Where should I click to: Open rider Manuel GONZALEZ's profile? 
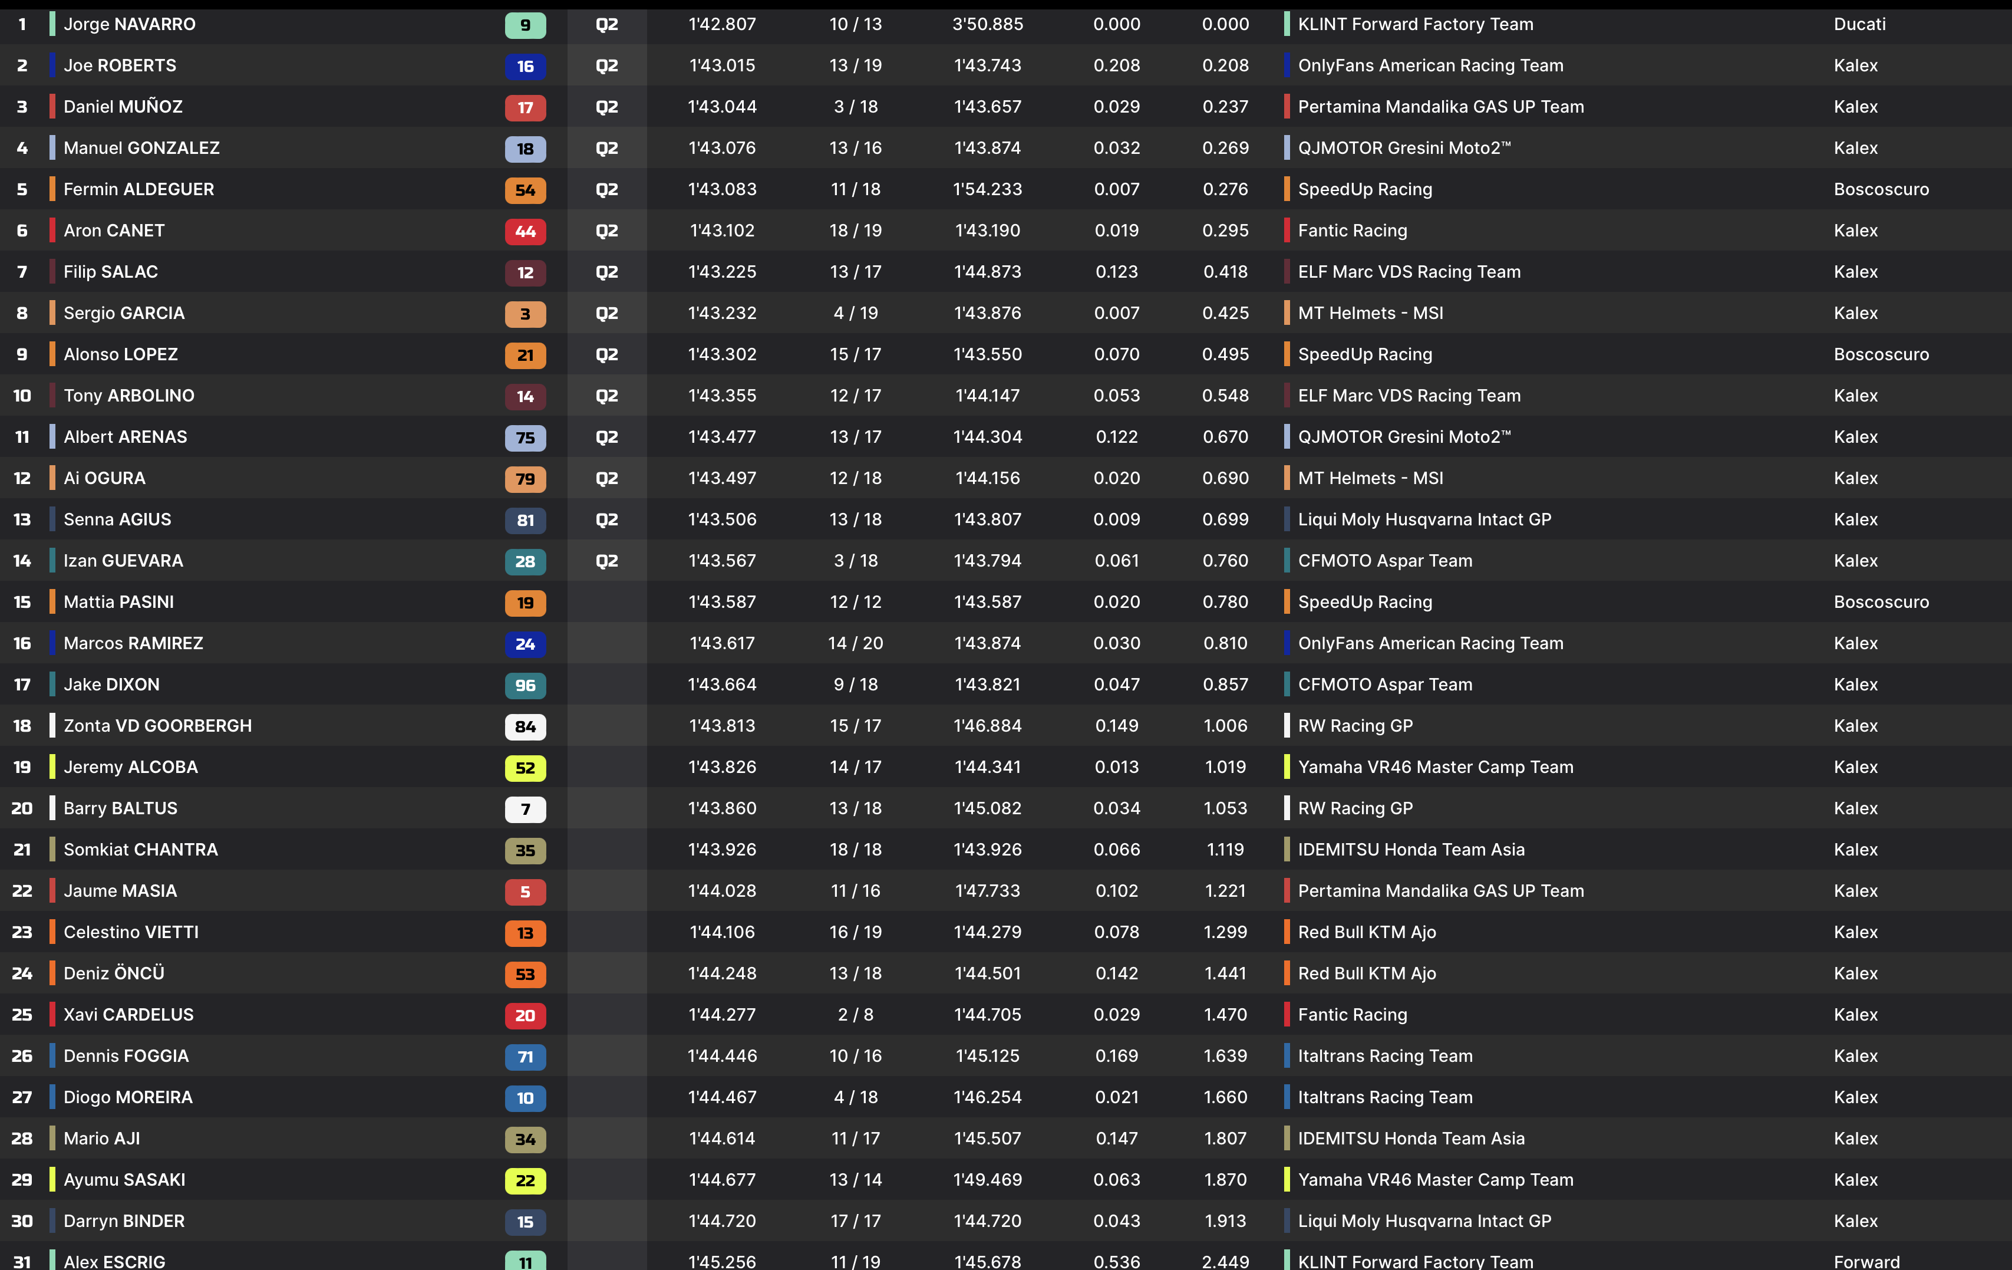point(141,148)
